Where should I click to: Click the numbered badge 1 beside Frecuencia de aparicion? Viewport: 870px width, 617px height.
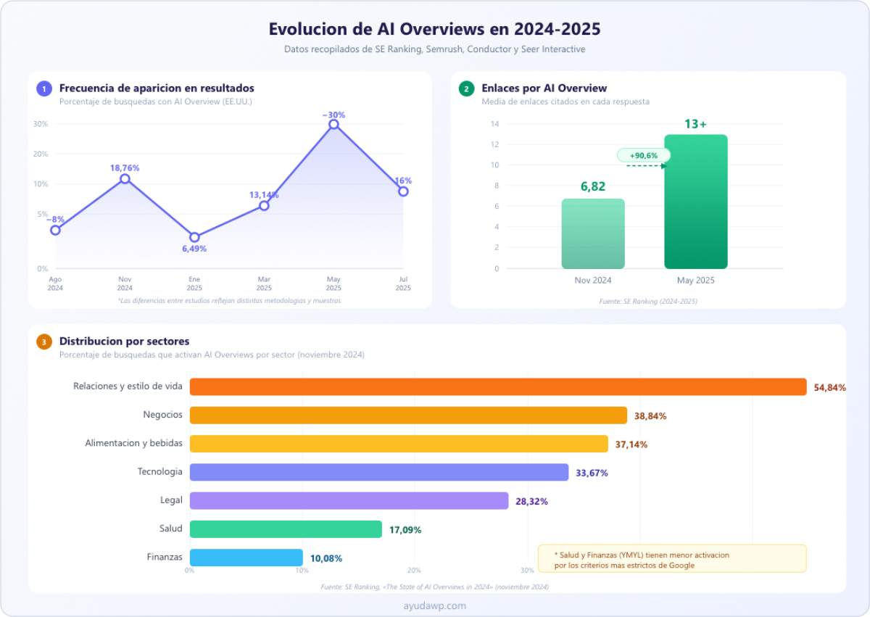pos(43,88)
